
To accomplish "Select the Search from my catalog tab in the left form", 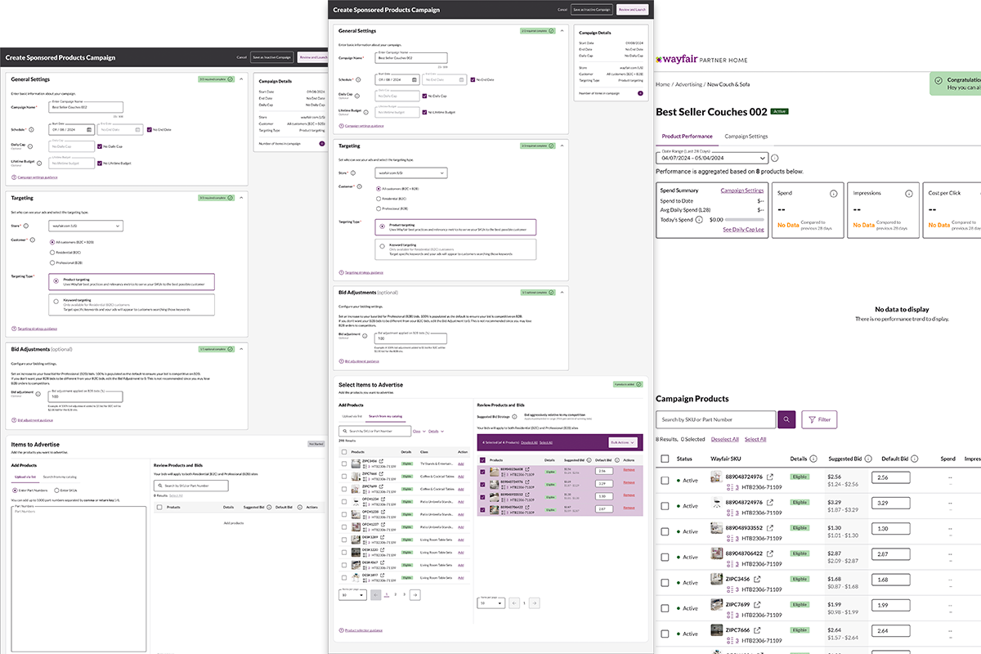I will point(60,477).
